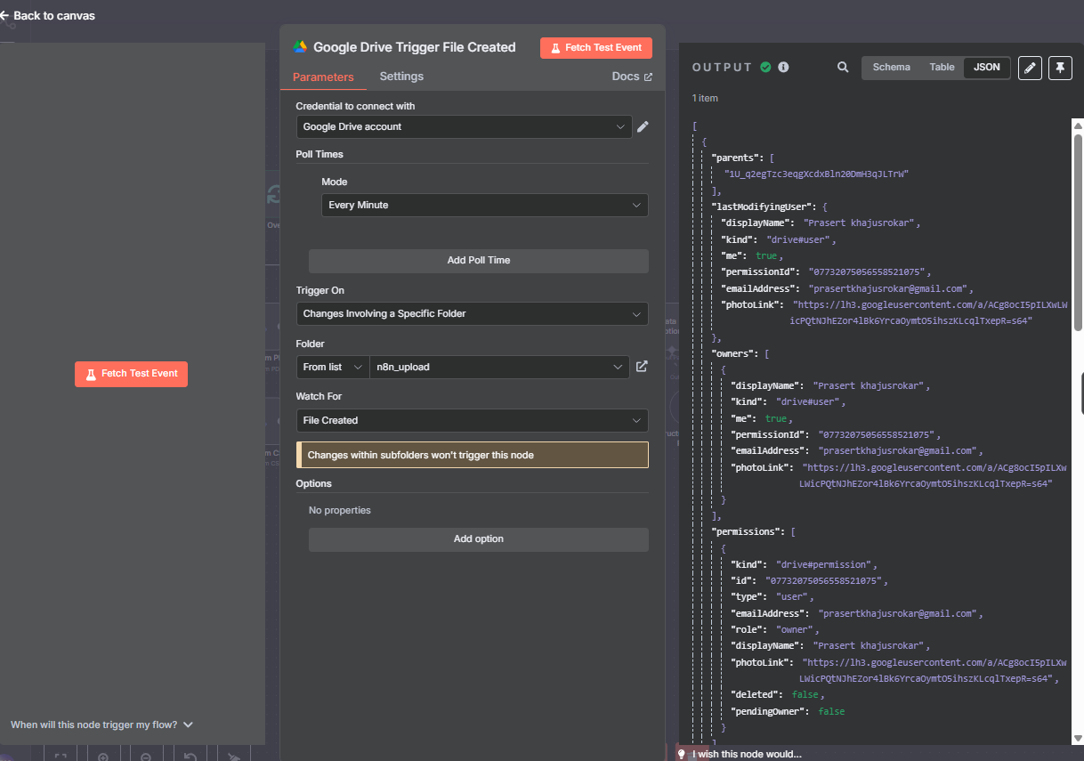Click the info icon beside OUTPUT
The height and width of the screenshot is (761, 1084).
(x=783, y=67)
